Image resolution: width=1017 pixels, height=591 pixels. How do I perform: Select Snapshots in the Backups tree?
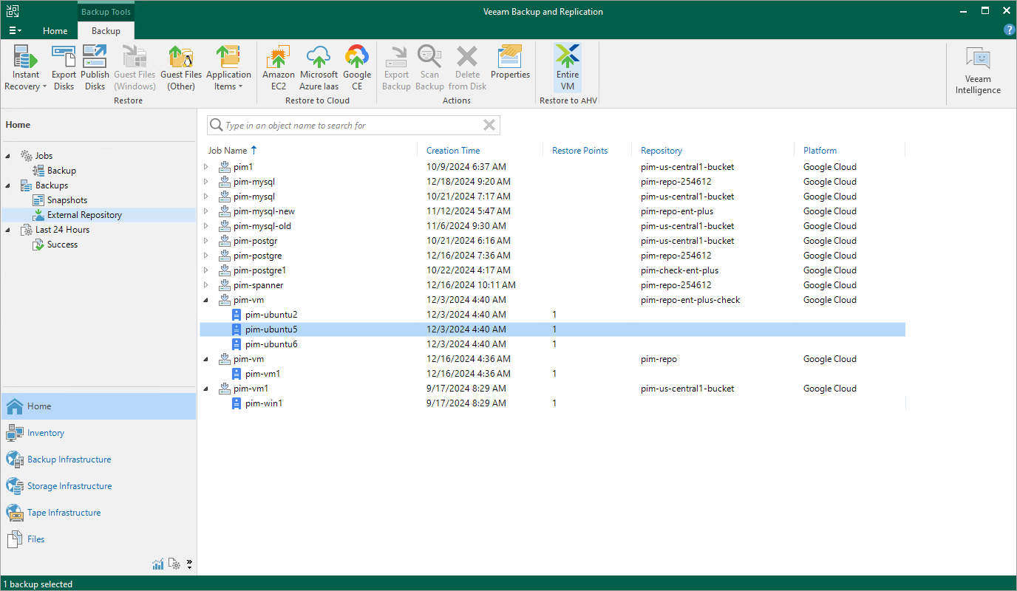click(x=67, y=200)
